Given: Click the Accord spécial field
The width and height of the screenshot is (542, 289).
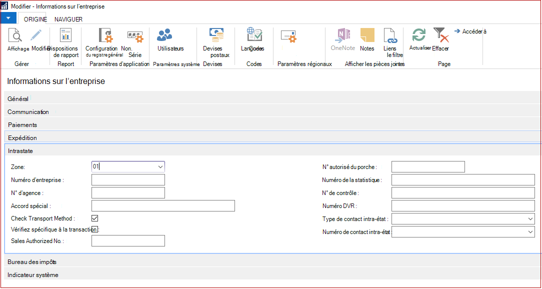Looking at the screenshot, I should point(163,205).
